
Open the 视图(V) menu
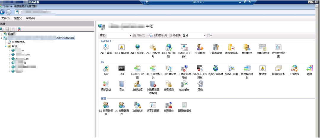(x=18, y=18)
